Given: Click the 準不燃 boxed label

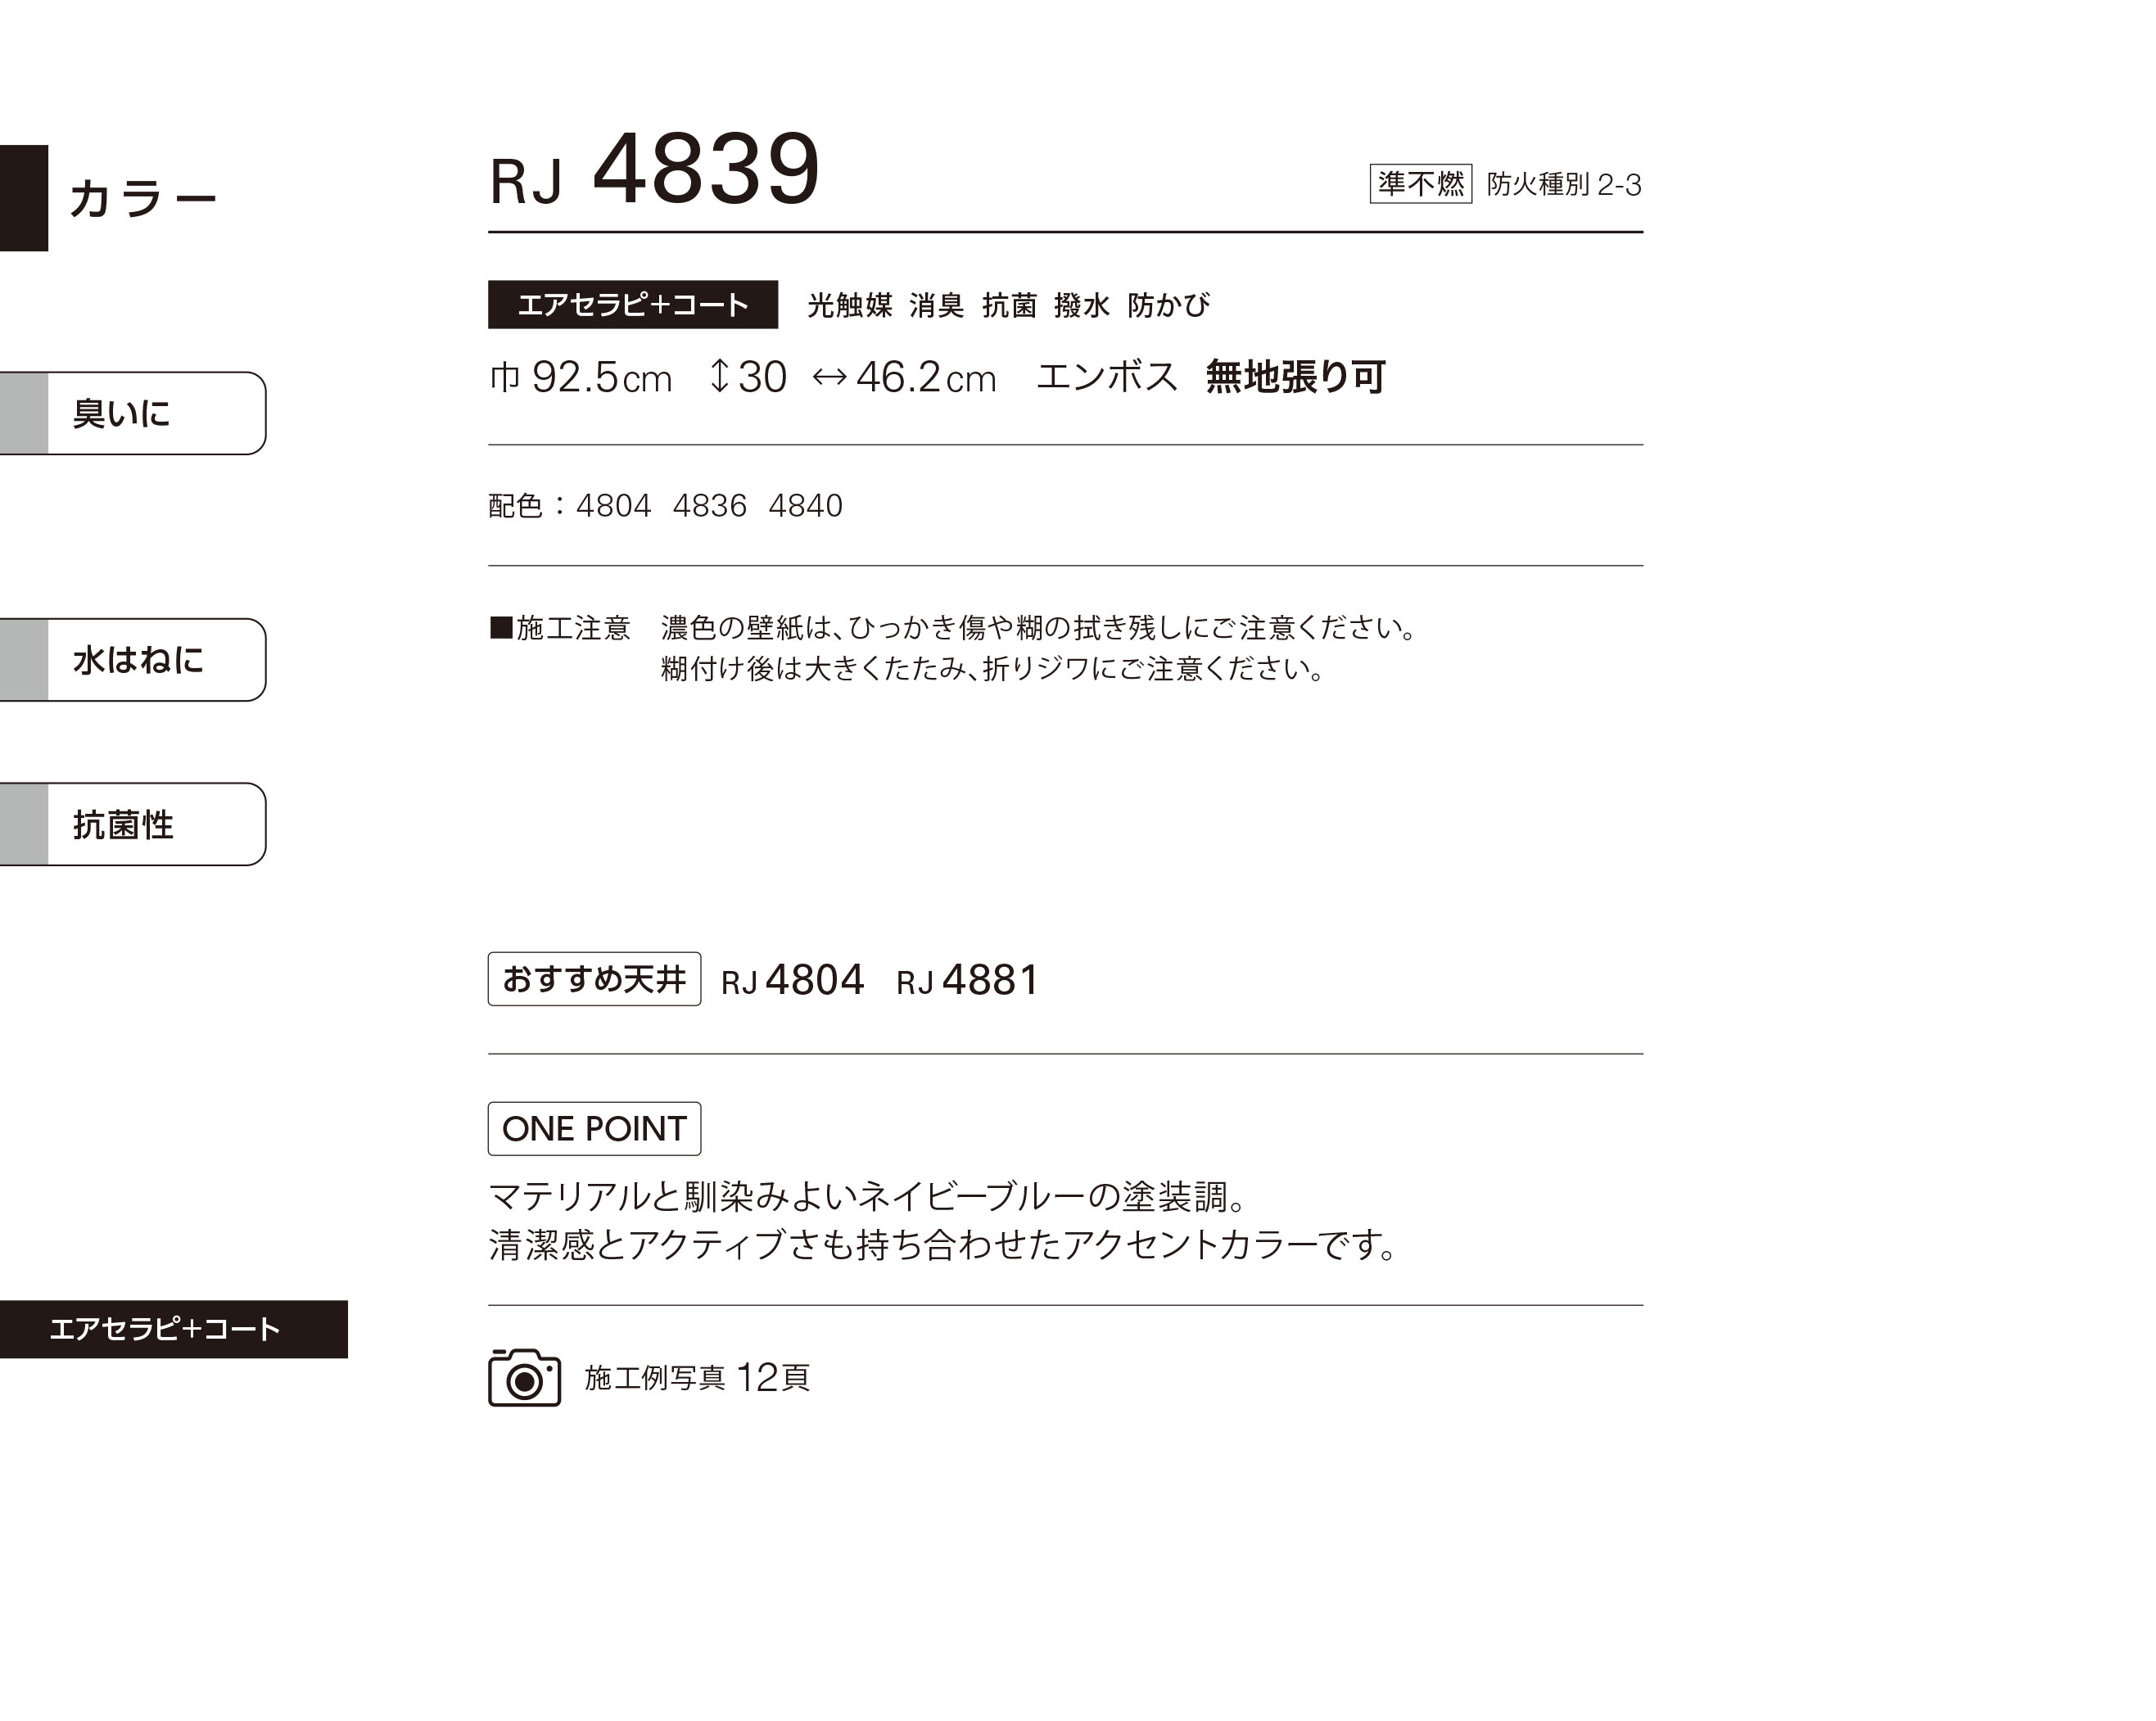Looking at the screenshot, I should pyautogui.click(x=1420, y=184).
